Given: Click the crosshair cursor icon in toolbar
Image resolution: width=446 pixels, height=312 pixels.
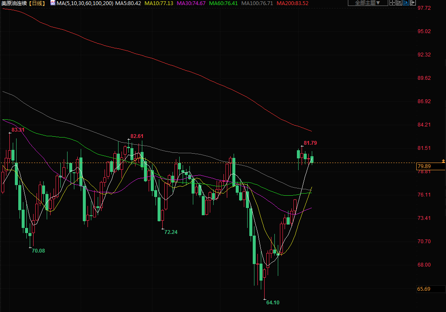Looking at the screenshot, I should point(393,3).
